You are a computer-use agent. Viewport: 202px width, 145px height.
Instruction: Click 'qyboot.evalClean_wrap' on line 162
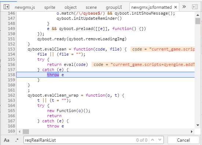pyautogui.click(x=53, y=95)
